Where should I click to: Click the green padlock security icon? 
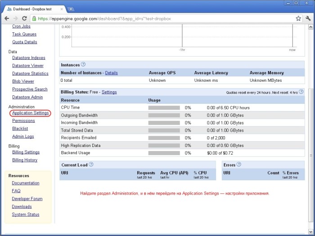pos(34,18)
